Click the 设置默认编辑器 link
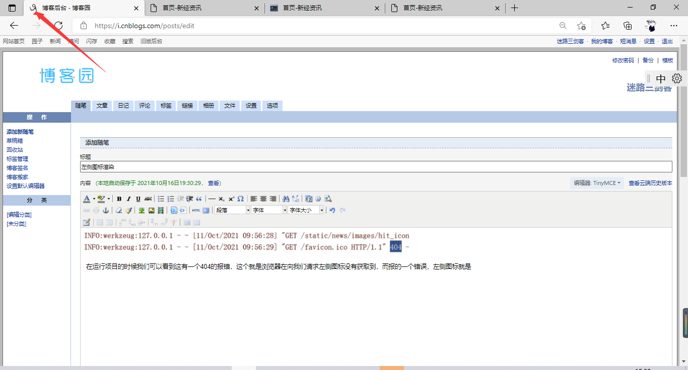 coord(26,186)
